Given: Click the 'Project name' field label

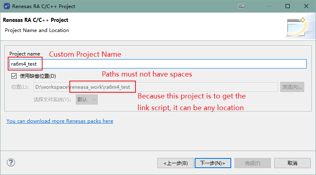Looking at the screenshot, I should tap(25, 54).
